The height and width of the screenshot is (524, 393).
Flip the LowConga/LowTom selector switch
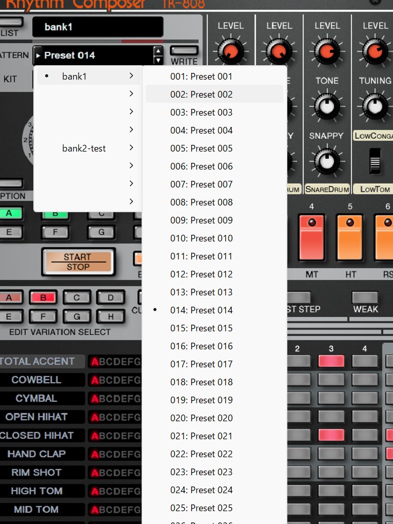pyautogui.click(x=376, y=161)
